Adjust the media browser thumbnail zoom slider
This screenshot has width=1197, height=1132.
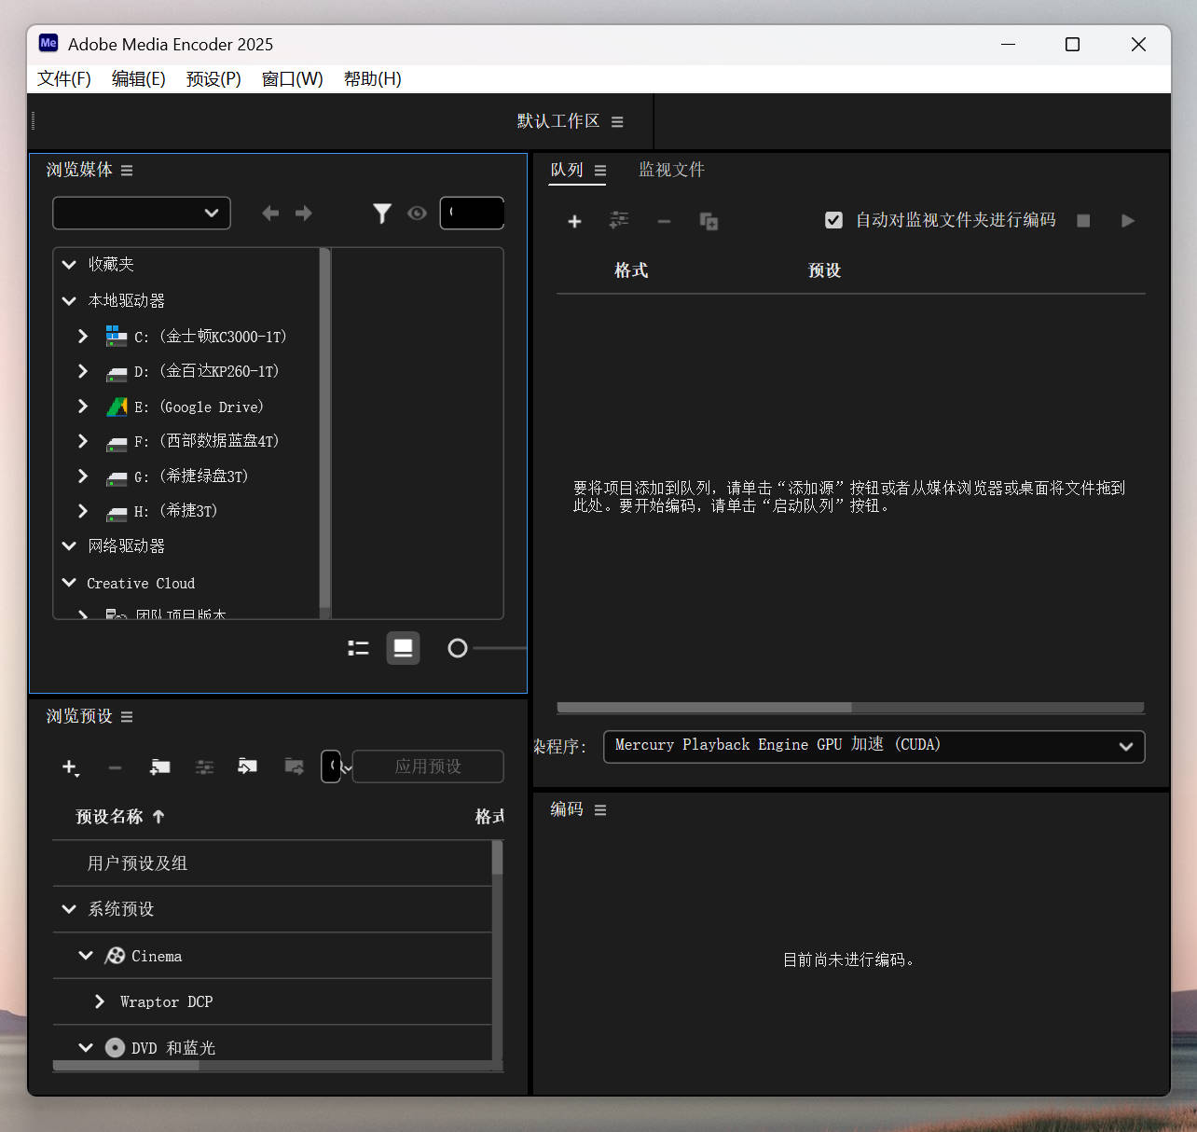point(457,648)
